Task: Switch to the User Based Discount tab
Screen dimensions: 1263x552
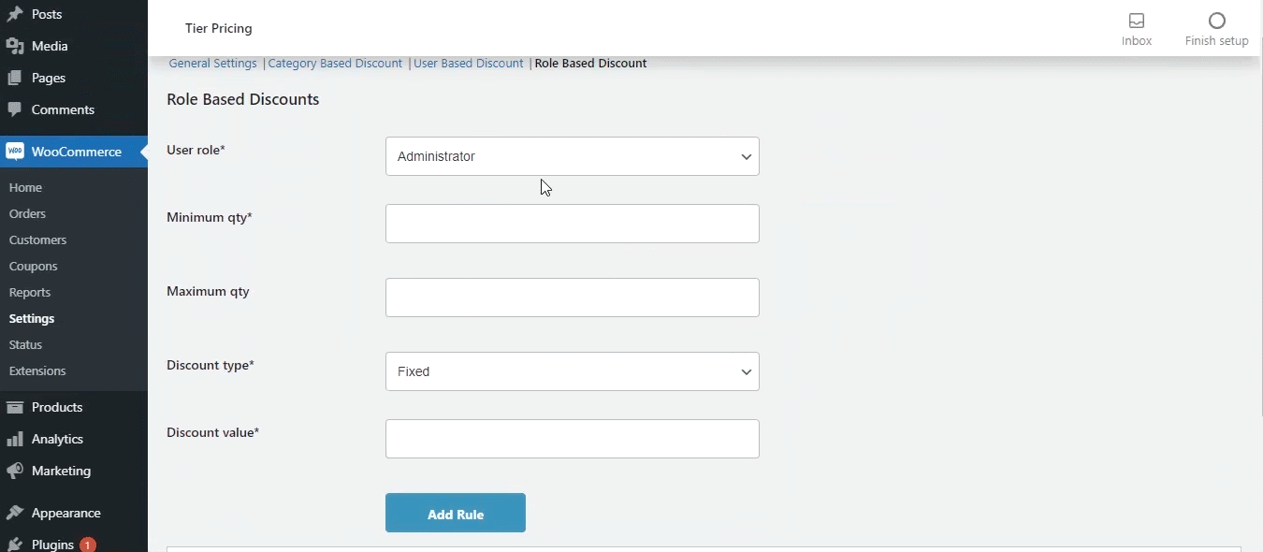Action: pos(469,64)
